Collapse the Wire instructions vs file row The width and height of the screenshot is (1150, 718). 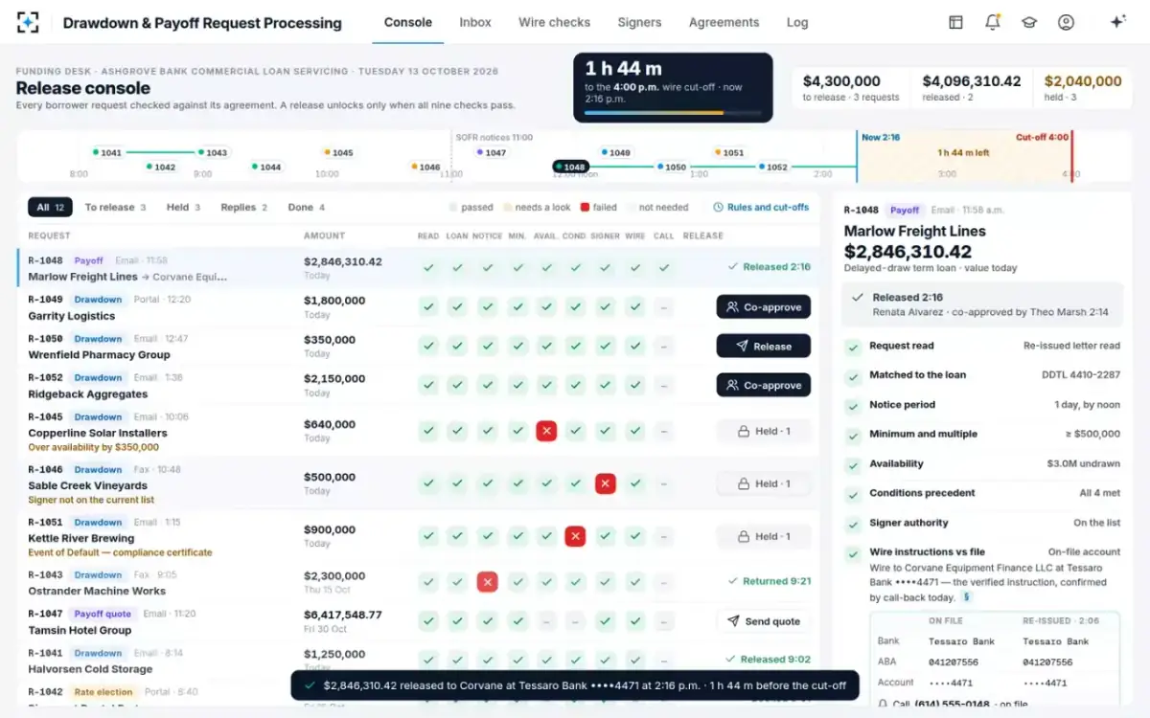[x=982, y=552]
